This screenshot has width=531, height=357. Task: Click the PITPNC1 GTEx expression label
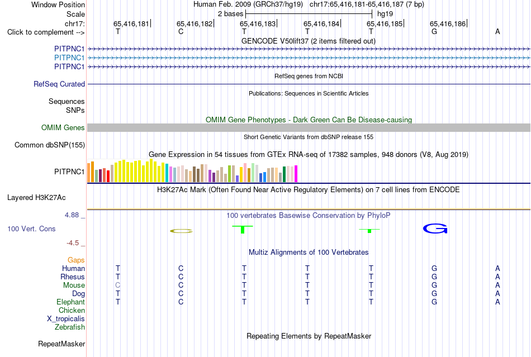[69, 172]
